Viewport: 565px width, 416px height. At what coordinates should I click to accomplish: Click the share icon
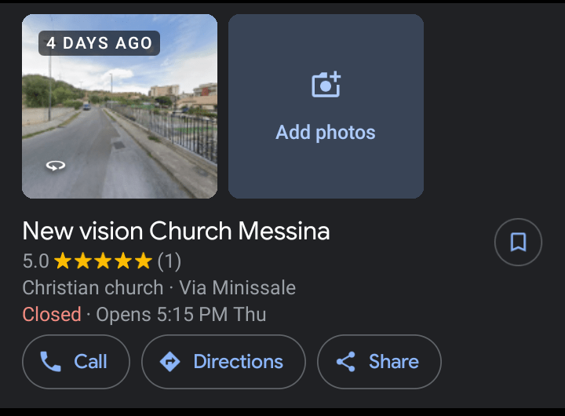(345, 362)
